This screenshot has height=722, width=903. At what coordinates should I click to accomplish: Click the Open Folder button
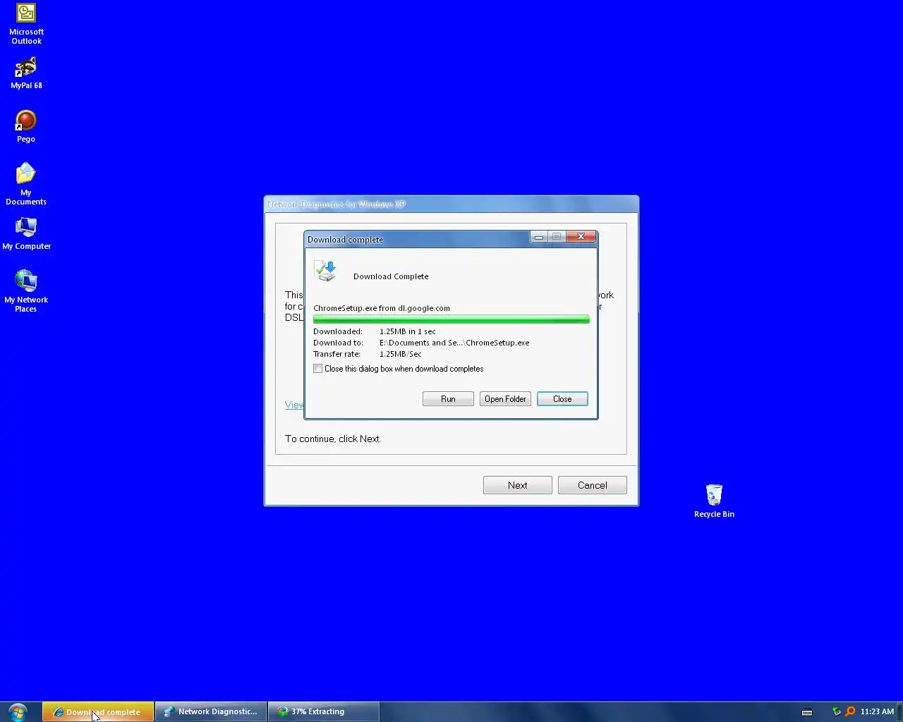pos(505,399)
